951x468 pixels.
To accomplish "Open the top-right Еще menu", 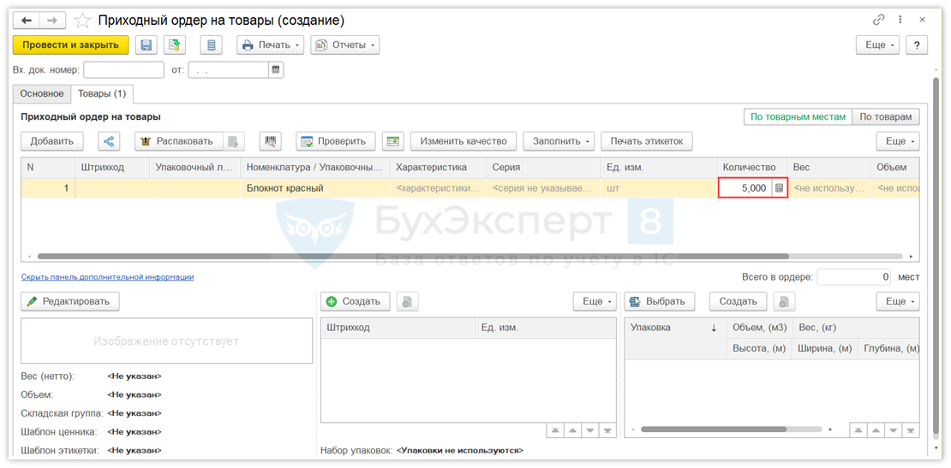I will 878,44.
